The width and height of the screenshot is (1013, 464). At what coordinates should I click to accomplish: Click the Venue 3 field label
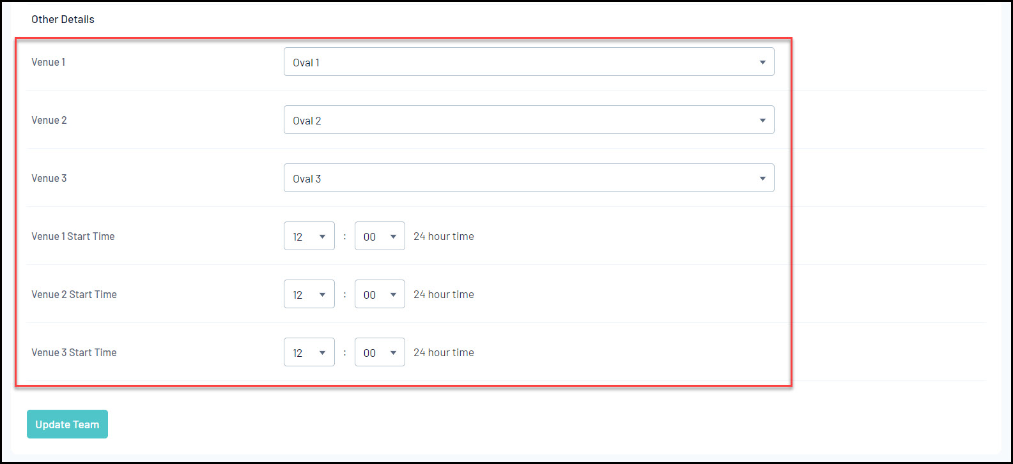[49, 178]
